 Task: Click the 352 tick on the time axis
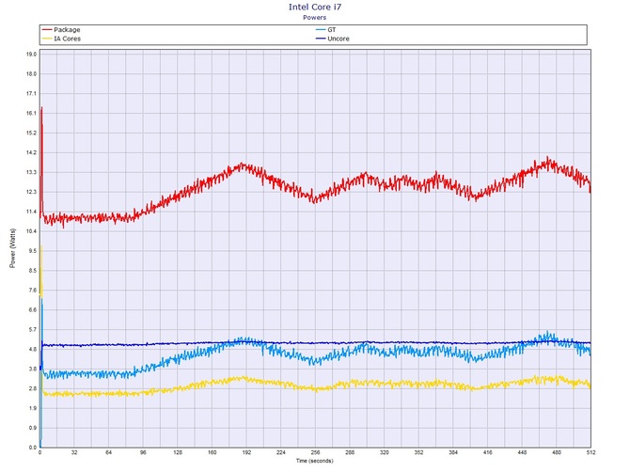(418, 452)
